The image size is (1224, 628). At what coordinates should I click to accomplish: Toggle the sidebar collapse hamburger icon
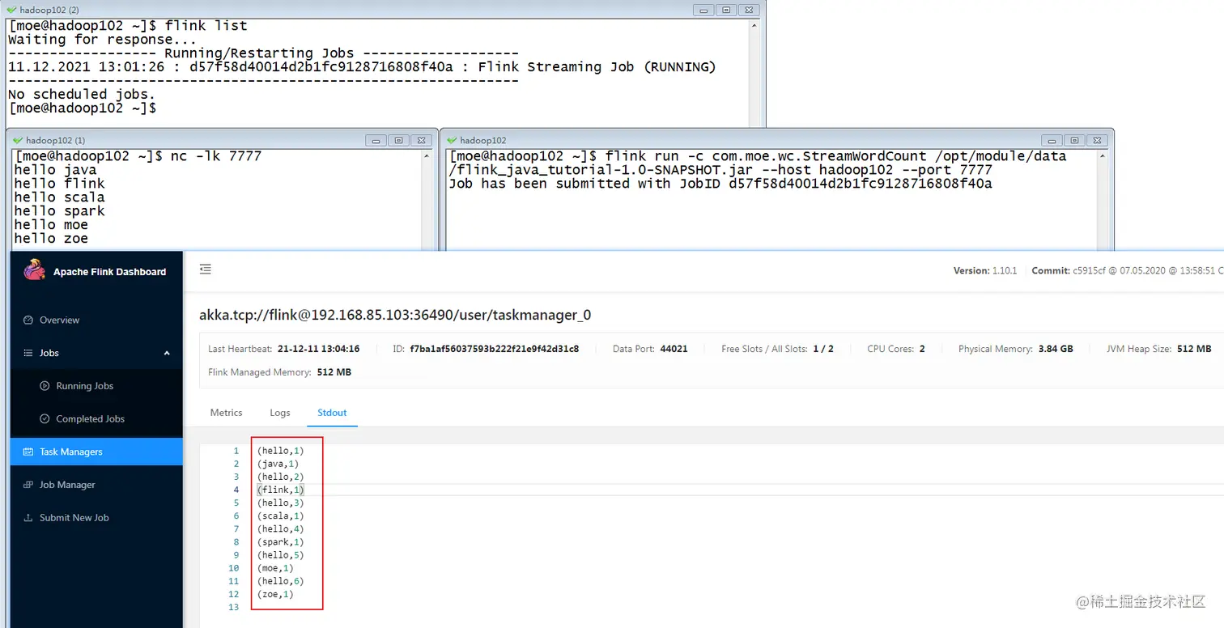(x=206, y=269)
